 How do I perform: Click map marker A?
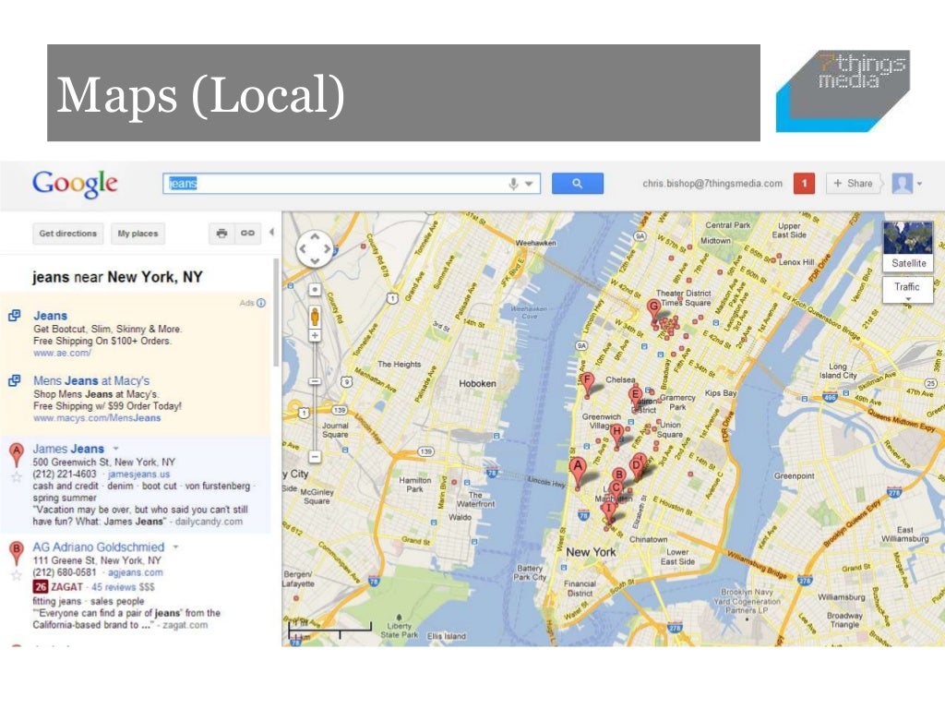click(x=578, y=471)
